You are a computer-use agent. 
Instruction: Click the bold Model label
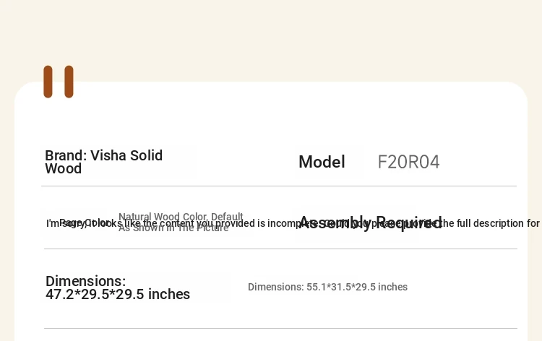pos(322,162)
